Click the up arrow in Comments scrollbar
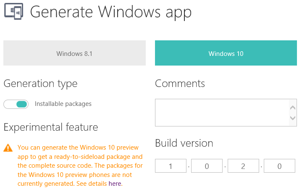The height and width of the screenshot is (195, 302). (x=293, y=108)
